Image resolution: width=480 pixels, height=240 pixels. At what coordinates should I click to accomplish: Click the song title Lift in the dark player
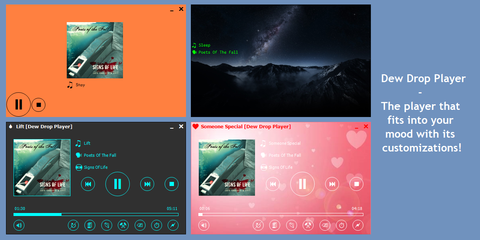point(87,143)
